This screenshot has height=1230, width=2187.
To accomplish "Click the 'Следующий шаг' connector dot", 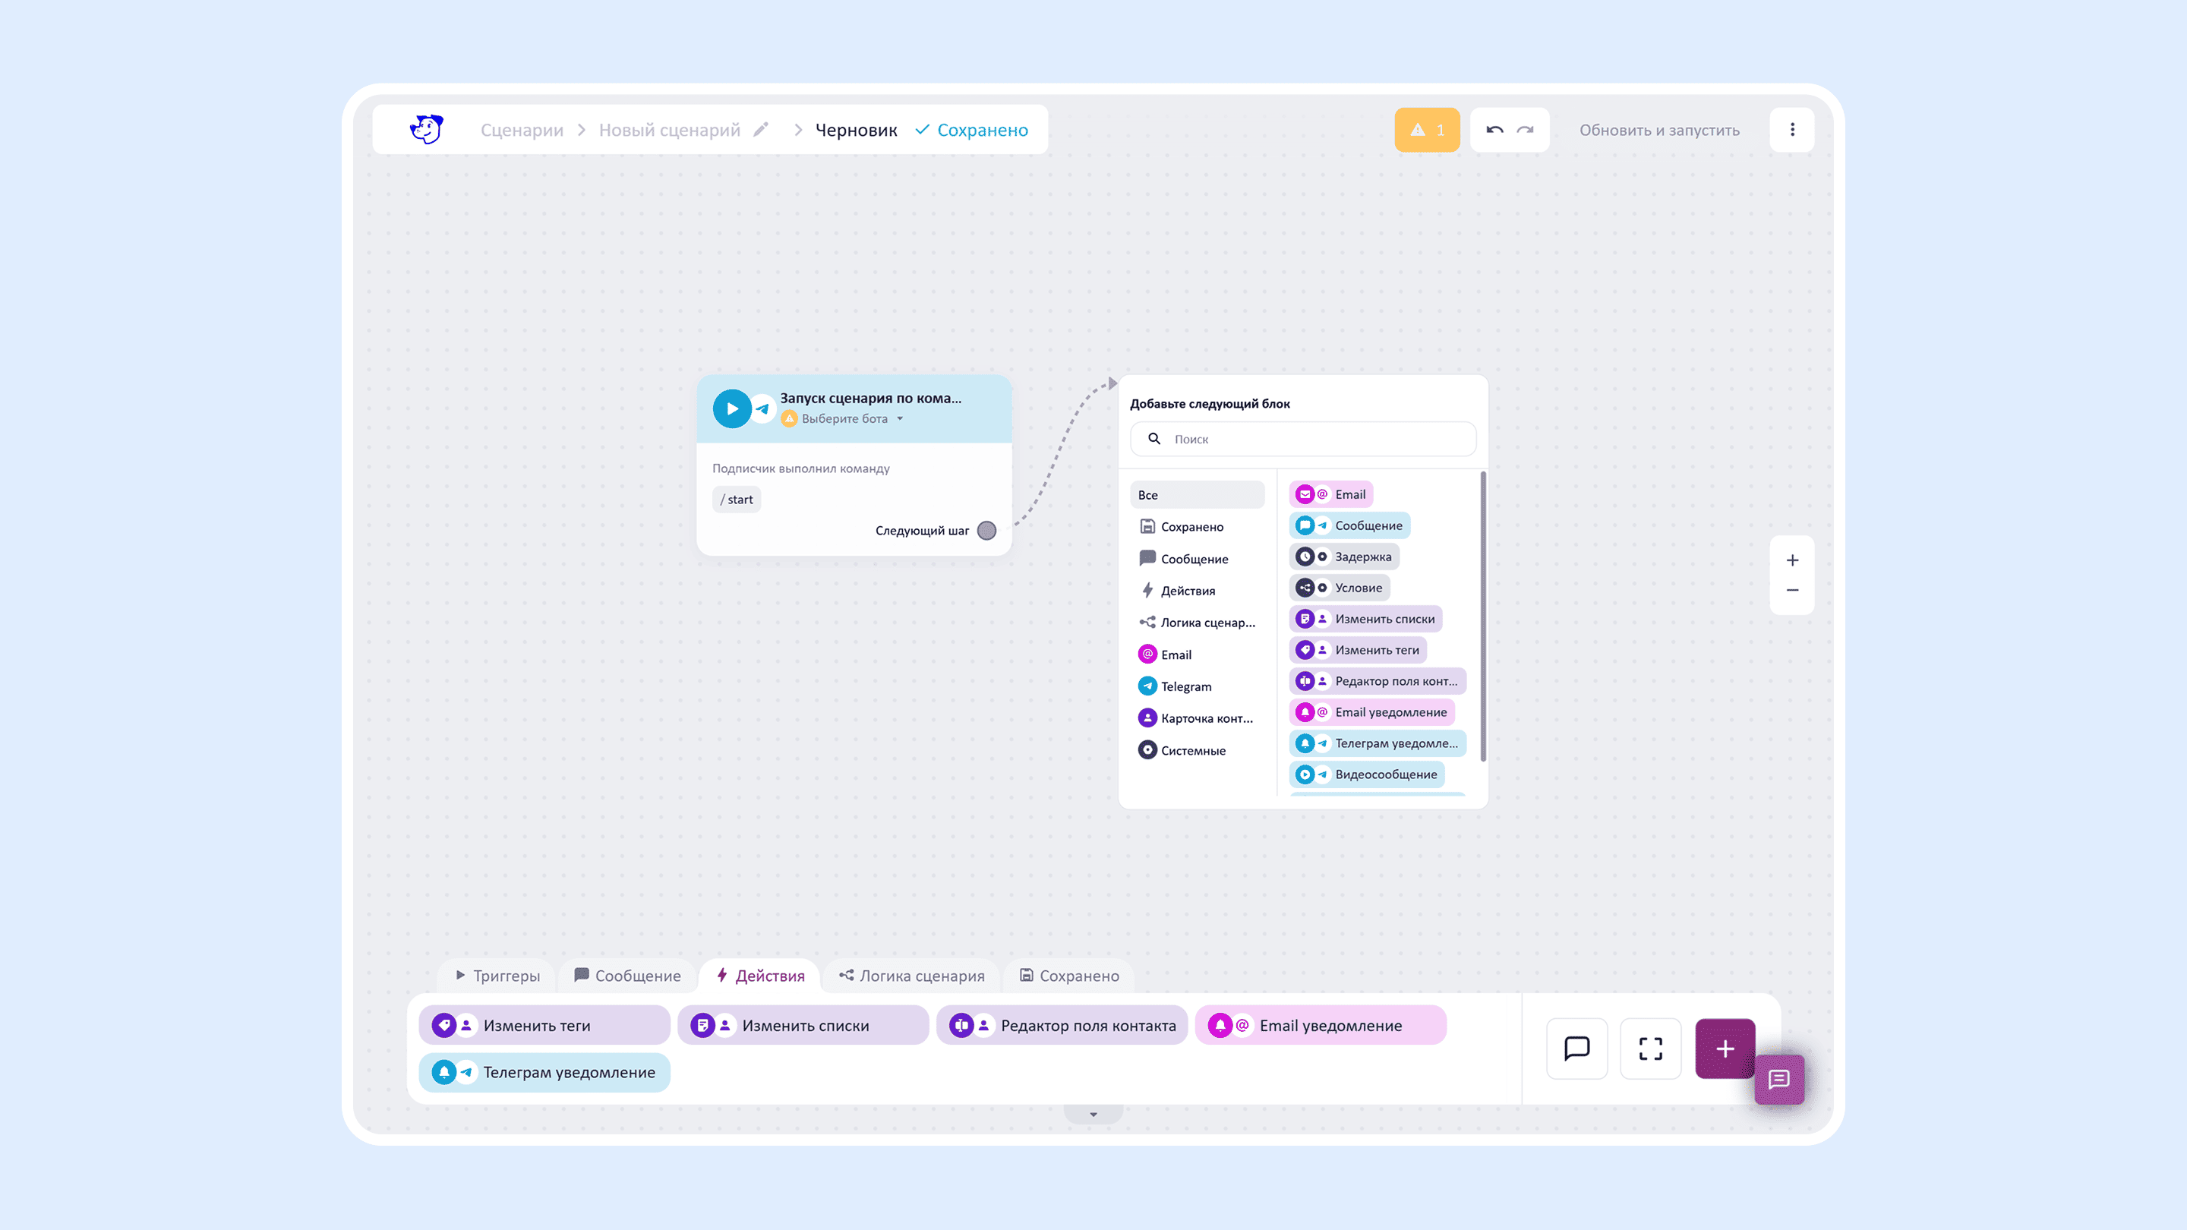I will (x=986, y=531).
